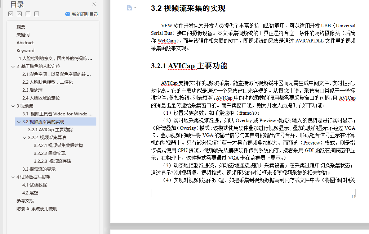This screenshot has height=234, width=369.
Task: Click the '（4）实现对视频数据的处理' line
Action: coord(259,180)
